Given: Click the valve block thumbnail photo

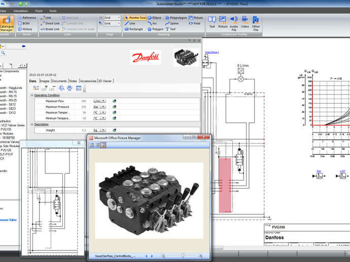Looking at the screenshot, I should (186, 58).
